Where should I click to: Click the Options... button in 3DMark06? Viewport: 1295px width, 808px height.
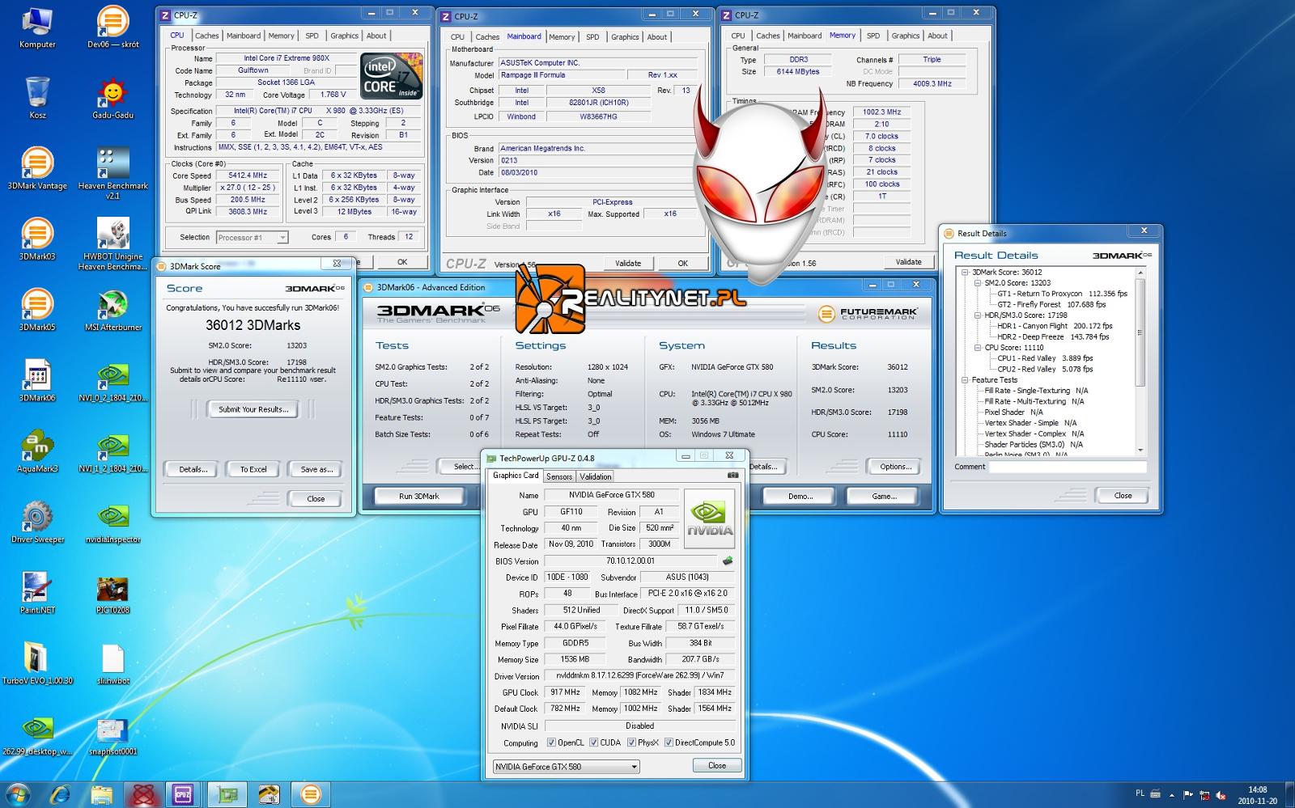[896, 467]
